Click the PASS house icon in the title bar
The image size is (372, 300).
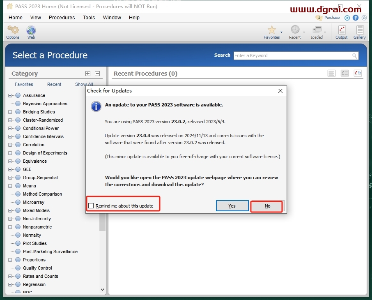coord(10,7)
